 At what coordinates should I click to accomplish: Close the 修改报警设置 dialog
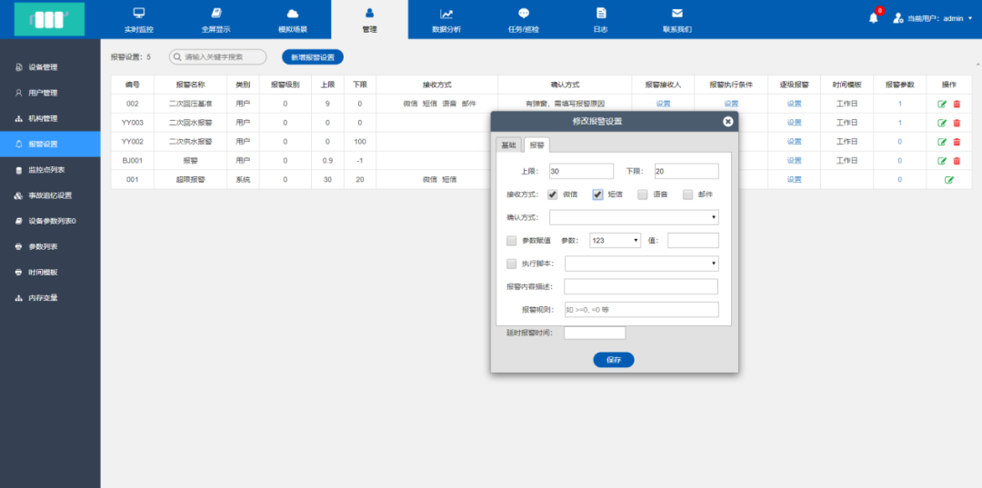(727, 122)
